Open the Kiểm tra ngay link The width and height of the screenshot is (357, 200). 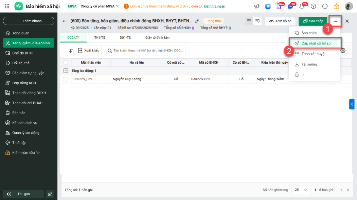tap(214, 6)
